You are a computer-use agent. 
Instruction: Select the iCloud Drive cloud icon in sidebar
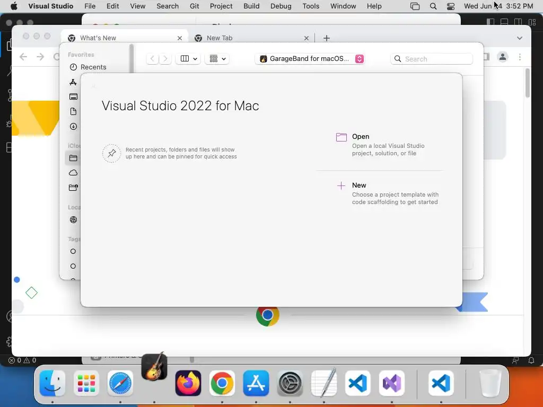[73, 173]
